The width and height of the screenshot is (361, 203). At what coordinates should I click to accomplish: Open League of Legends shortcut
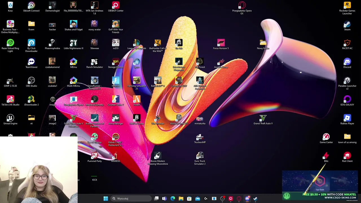[x=137, y=45]
